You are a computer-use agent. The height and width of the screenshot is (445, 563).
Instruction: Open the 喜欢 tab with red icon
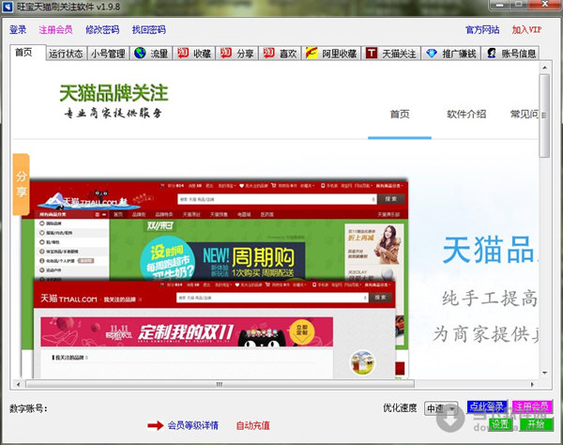280,54
